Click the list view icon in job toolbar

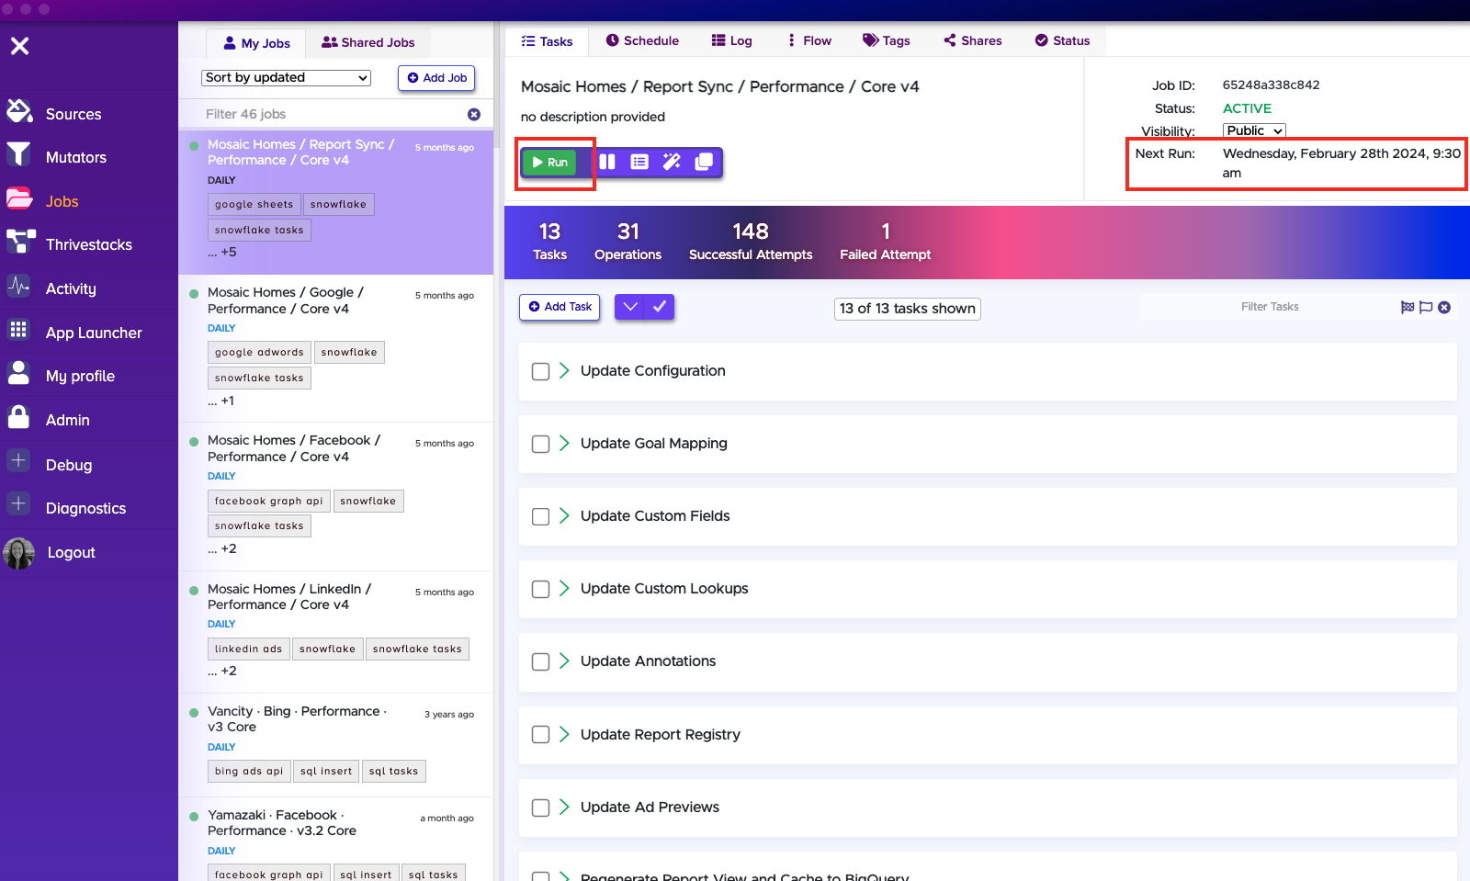click(x=639, y=162)
